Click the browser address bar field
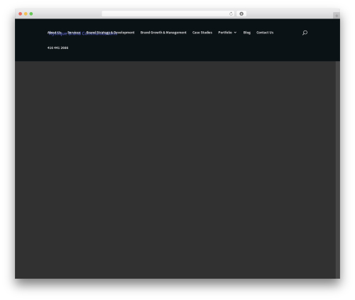Image resolution: width=355 pixels, height=300 pixels. coord(168,13)
